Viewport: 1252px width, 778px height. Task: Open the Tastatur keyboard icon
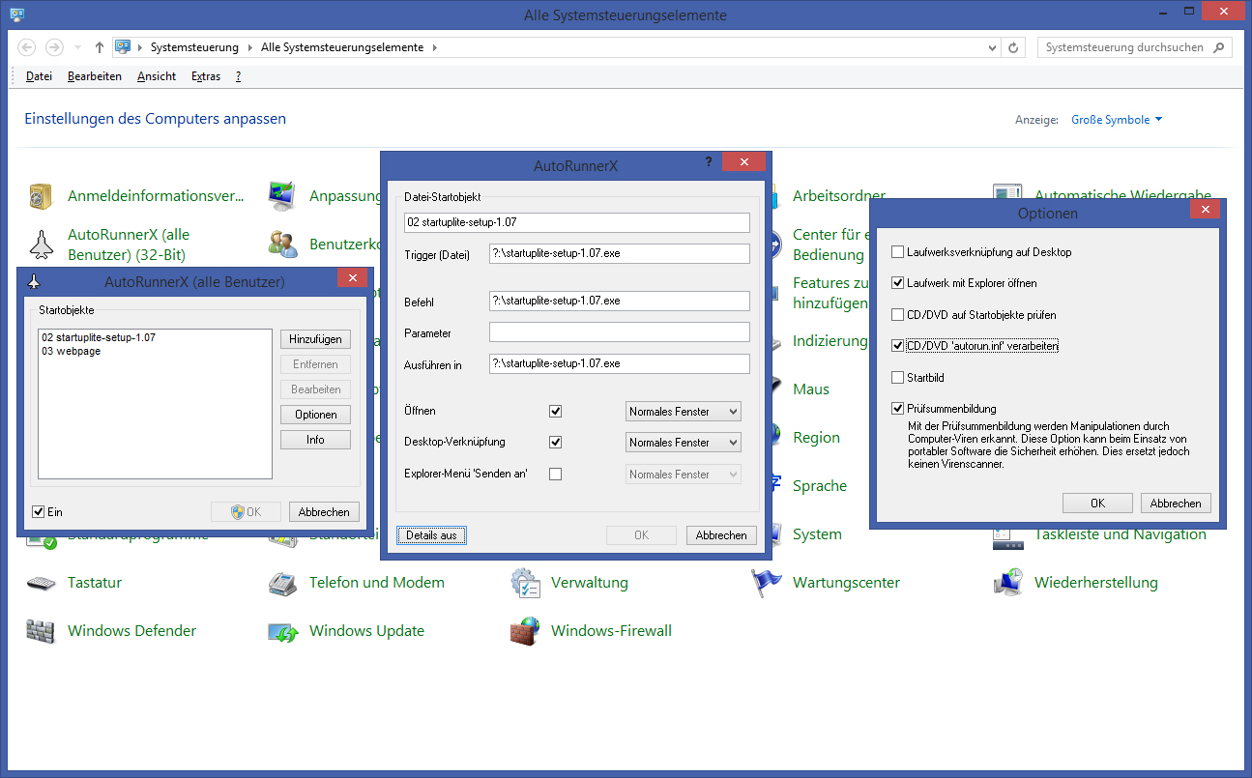coord(41,583)
